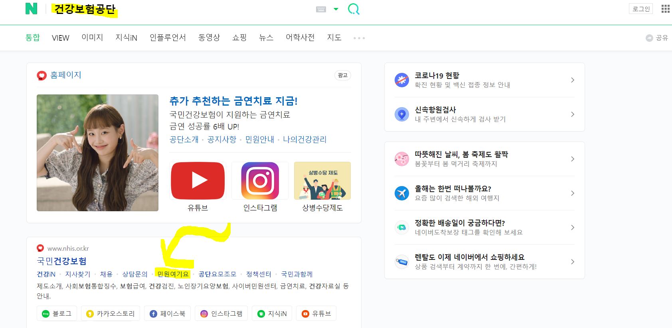Open the virtual keyboard icon in search bar
Screen dimensions: 672x328
coord(321,9)
